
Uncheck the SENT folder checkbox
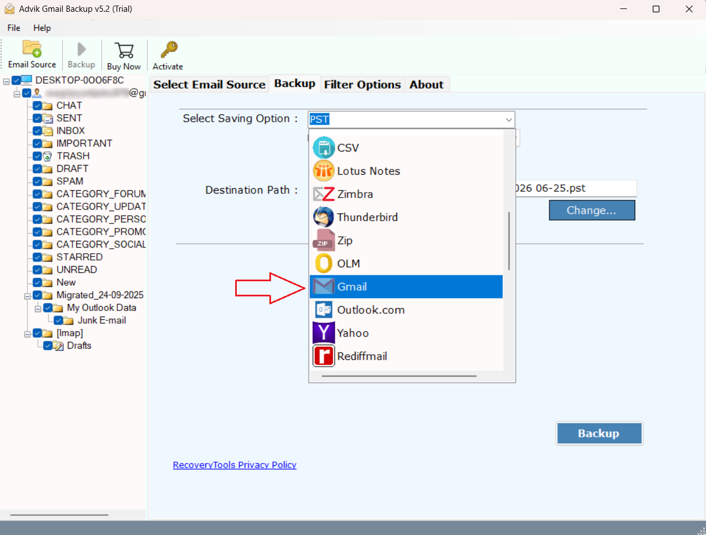tap(37, 118)
